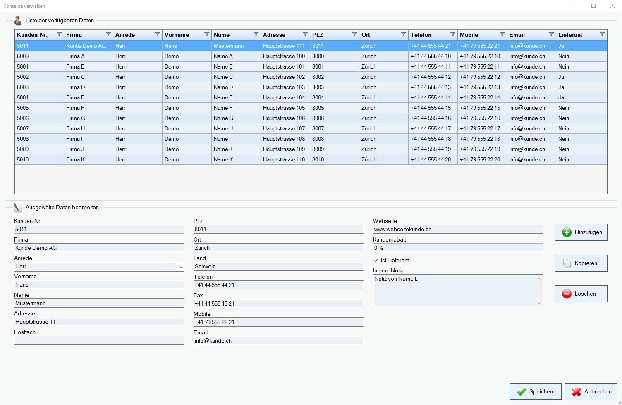Open filter for Firma column
Image resolution: width=622 pixels, height=405 pixels.
[108, 34]
